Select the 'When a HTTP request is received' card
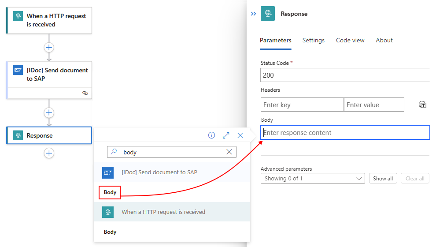The height and width of the screenshot is (247, 436). pyautogui.click(x=49, y=20)
